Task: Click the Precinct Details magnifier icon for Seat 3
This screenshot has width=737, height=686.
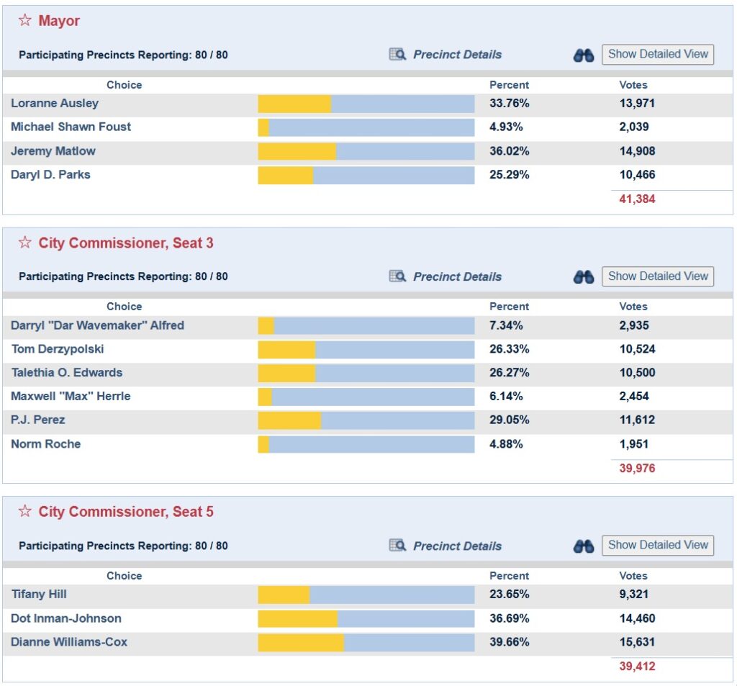Action: coord(397,276)
